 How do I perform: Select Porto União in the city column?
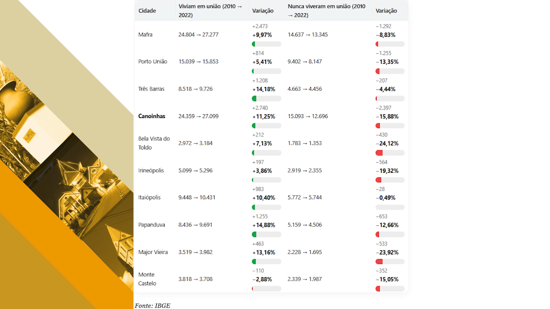(153, 61)
